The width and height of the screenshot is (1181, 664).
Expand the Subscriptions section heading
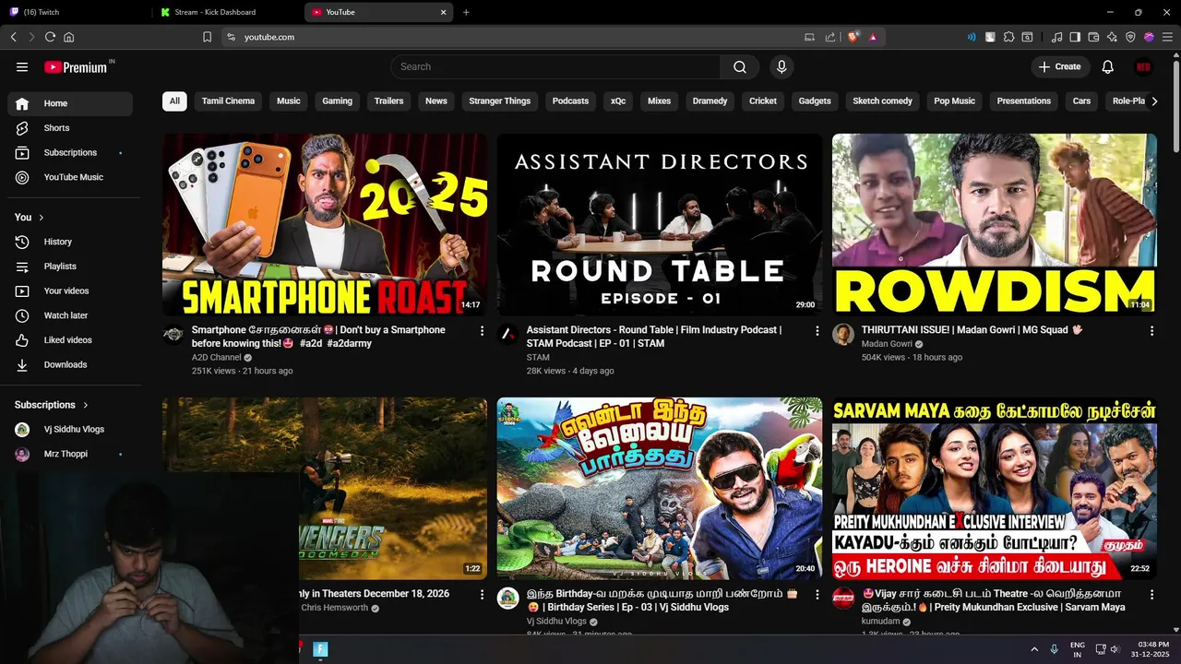pos(52,405)
